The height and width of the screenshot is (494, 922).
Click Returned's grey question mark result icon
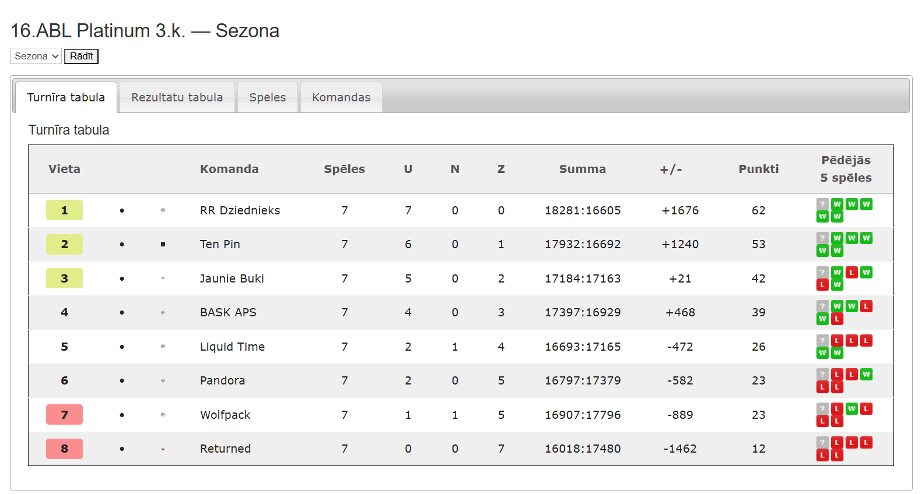coord(822,443)
